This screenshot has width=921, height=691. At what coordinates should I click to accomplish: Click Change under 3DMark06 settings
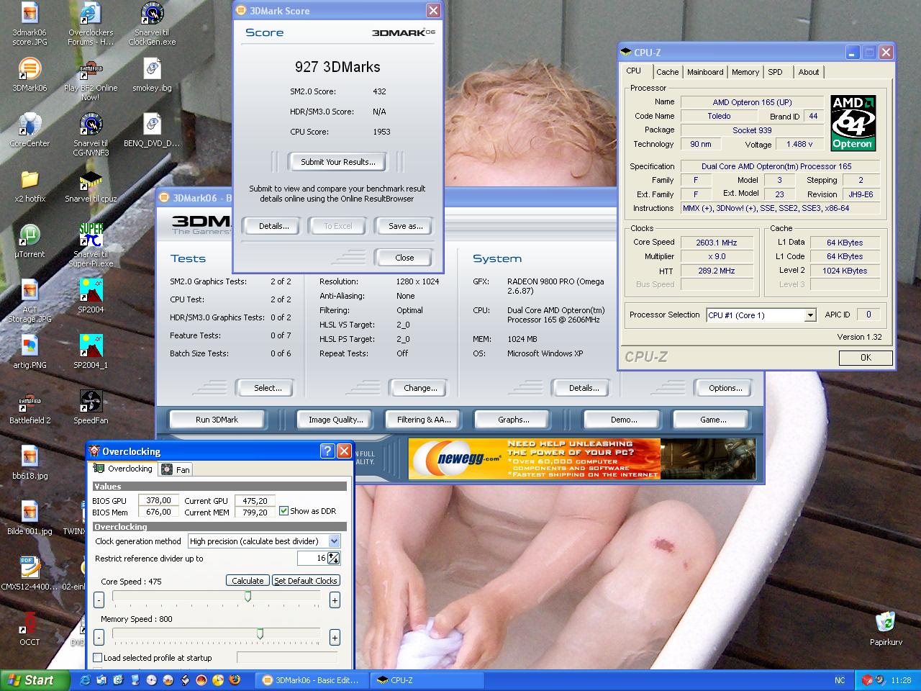click(x=420, y=388)
